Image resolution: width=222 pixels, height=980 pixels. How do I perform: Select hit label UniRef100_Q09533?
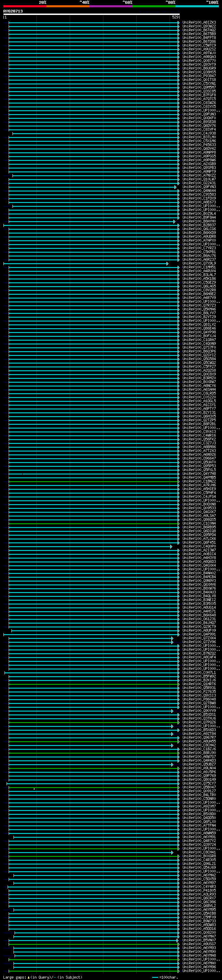[199, 508]
